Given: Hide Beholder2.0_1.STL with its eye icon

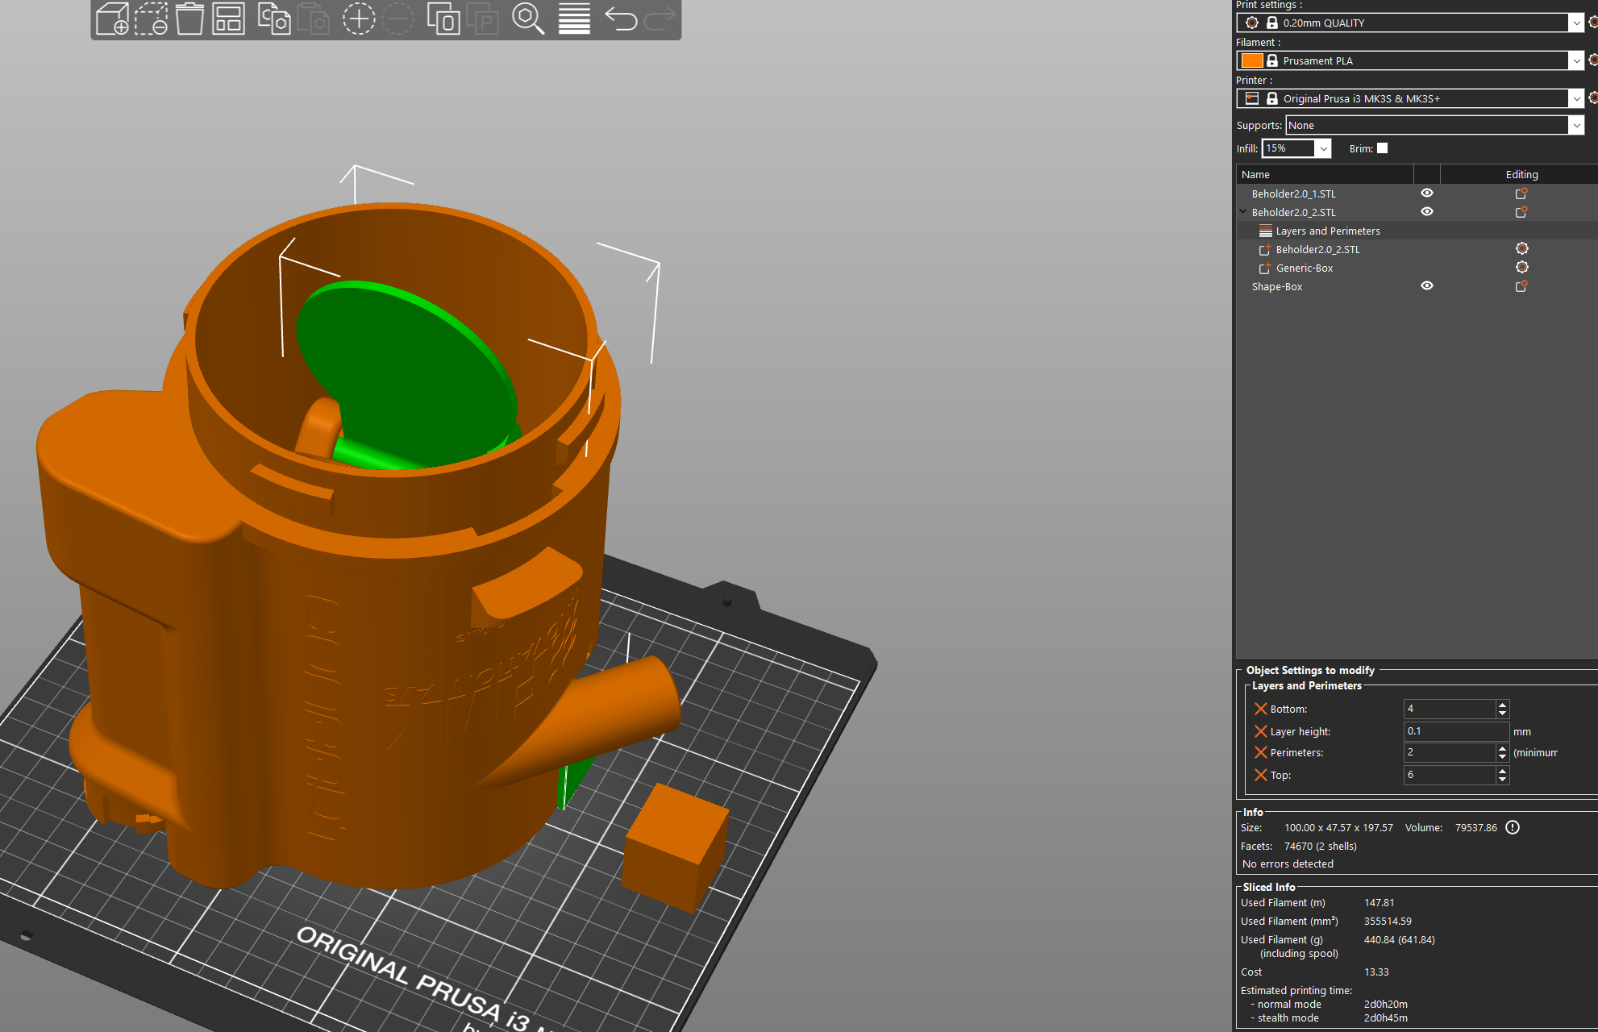Looking at the screenshot, I should coord(1427,193).
